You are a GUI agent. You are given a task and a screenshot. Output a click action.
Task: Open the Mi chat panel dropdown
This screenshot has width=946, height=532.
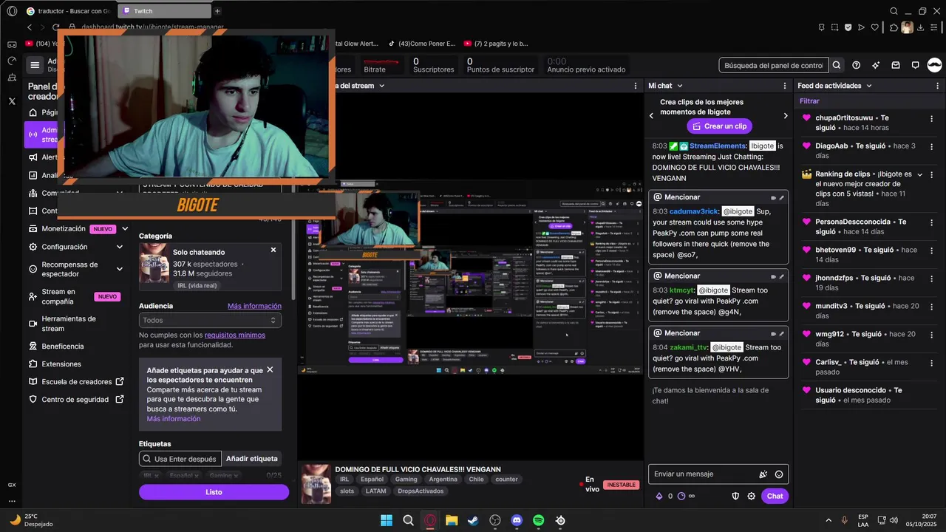click(x=678, y=86)
